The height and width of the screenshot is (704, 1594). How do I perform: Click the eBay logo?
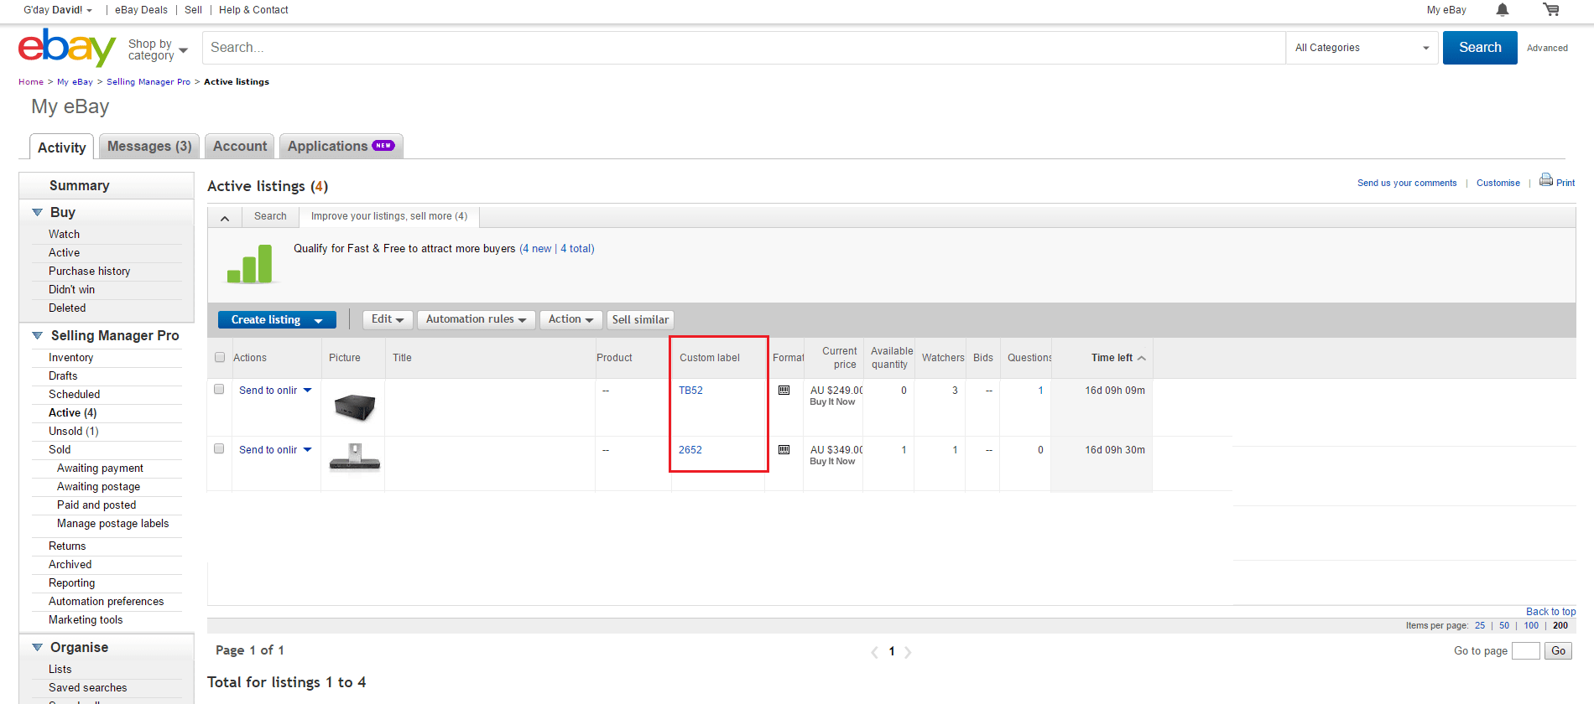point(67,48)
